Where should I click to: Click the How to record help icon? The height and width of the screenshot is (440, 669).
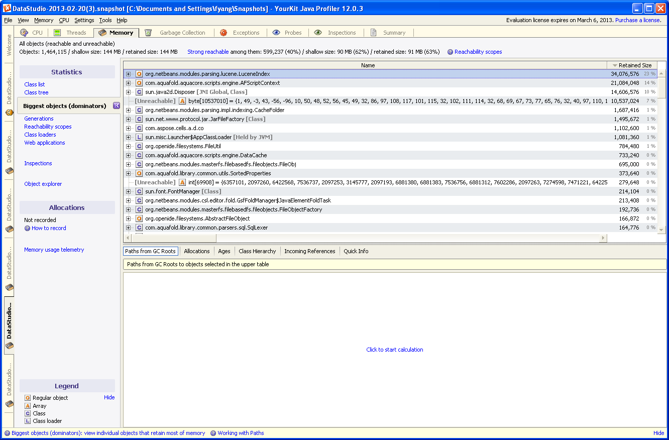point(28,228)
